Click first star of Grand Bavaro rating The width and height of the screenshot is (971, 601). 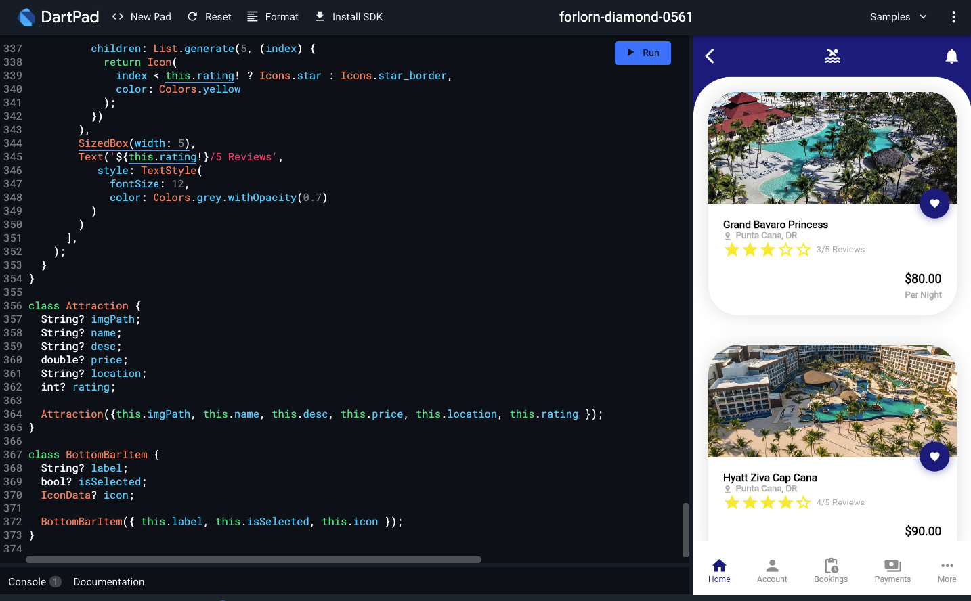click(x=732, y=250)
